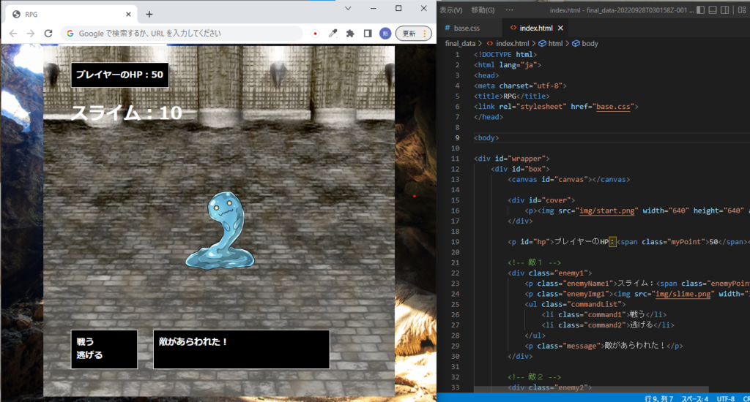750x402 pixels.
Task: Click line number 9 in the gutter
Action: point(457,138)
